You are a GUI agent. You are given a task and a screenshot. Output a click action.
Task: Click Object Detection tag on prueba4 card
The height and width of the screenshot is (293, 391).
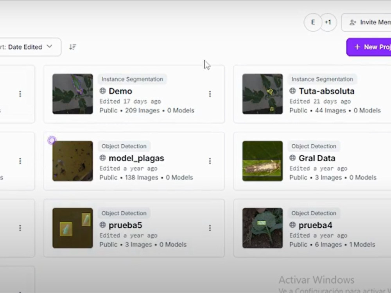(x=314, y=213)
